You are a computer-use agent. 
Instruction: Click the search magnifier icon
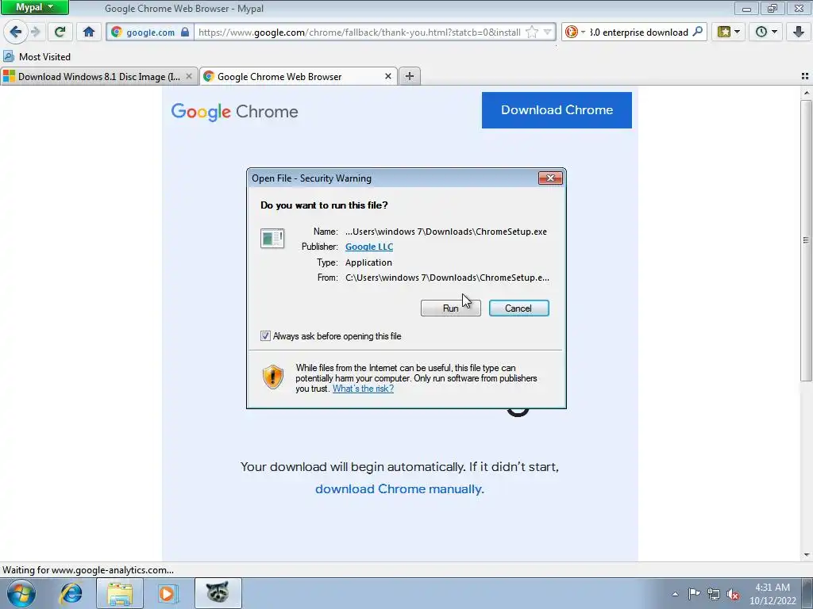[698, 32]
